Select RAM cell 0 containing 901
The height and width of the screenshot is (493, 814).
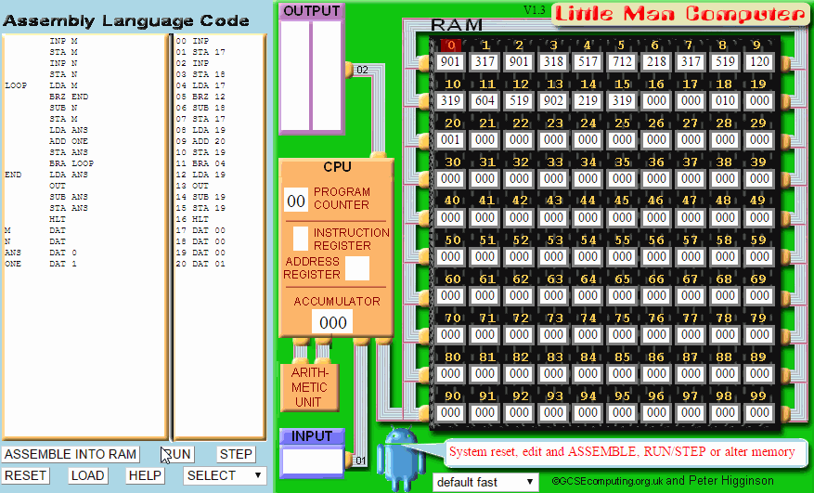coord(450,62)
